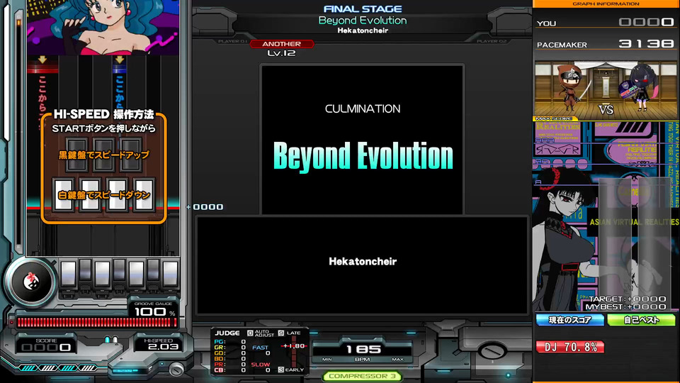Click the STARTボタンを押しながら instruction
Image resolution: width=680 pixels, height=383 pixels.
tap(103, 128)
